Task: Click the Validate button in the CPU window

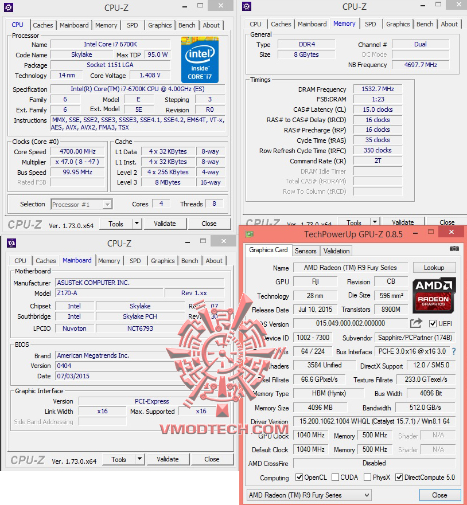Action: pos(165,224)
